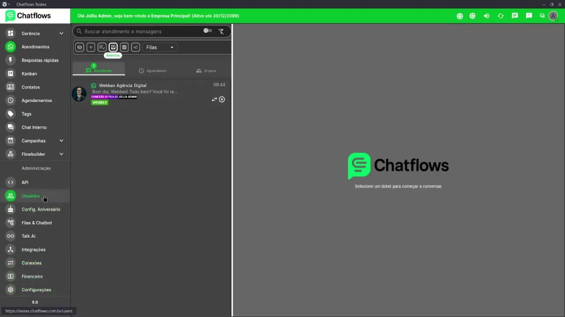Open the app menu icon in title bar
The height and width of the screenshot is (317, 565).
point(4,4)
